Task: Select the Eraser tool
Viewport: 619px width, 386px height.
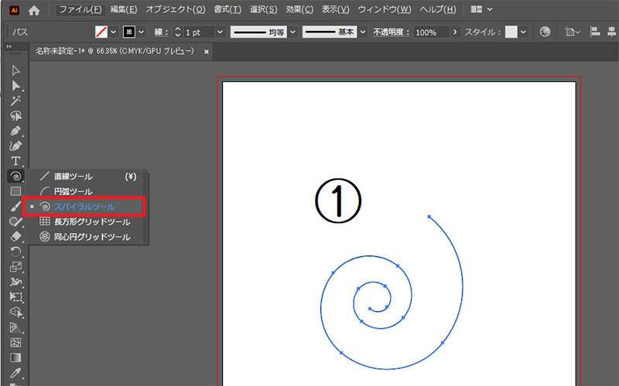Action: (x=15, y=236)
